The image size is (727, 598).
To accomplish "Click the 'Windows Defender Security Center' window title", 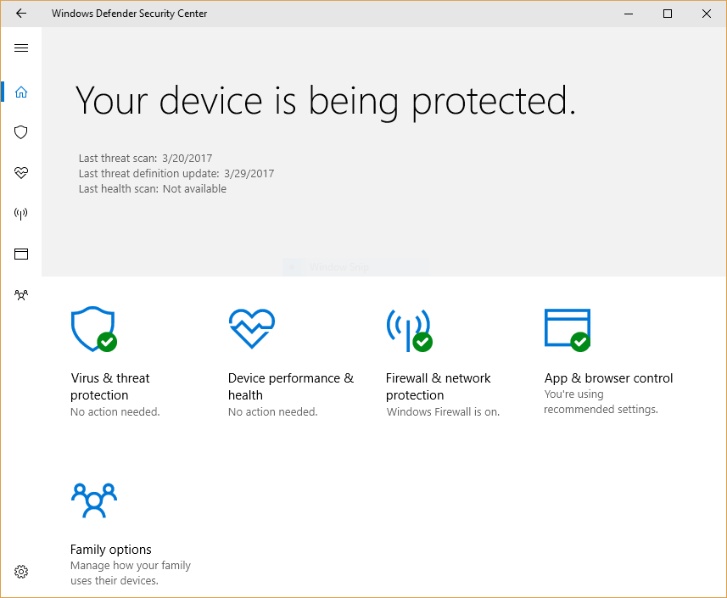I will pos(129,14).
